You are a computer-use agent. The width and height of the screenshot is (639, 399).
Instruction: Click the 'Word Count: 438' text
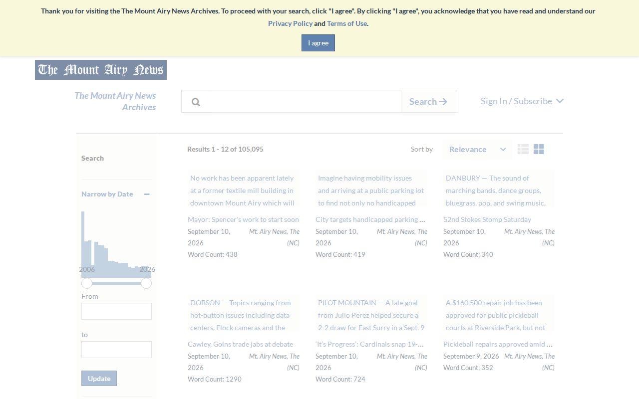click(213, 254)
